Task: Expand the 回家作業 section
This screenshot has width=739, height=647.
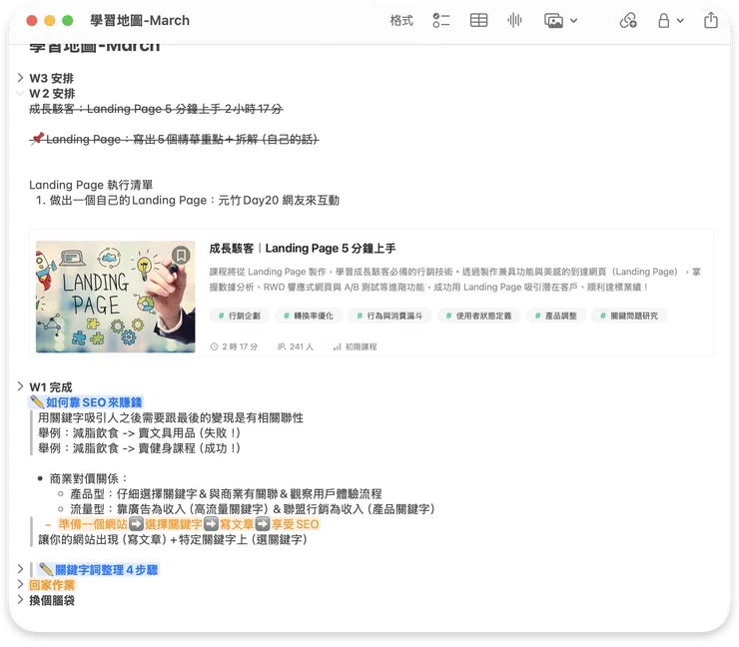Action: tap(20, 585)
